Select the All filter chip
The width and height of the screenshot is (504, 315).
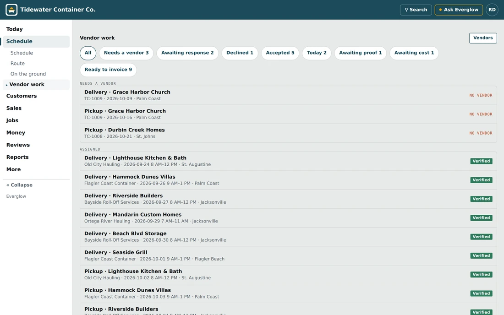click(88, 53)
